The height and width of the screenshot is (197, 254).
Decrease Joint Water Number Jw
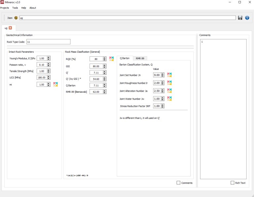(x=162, y=100)
